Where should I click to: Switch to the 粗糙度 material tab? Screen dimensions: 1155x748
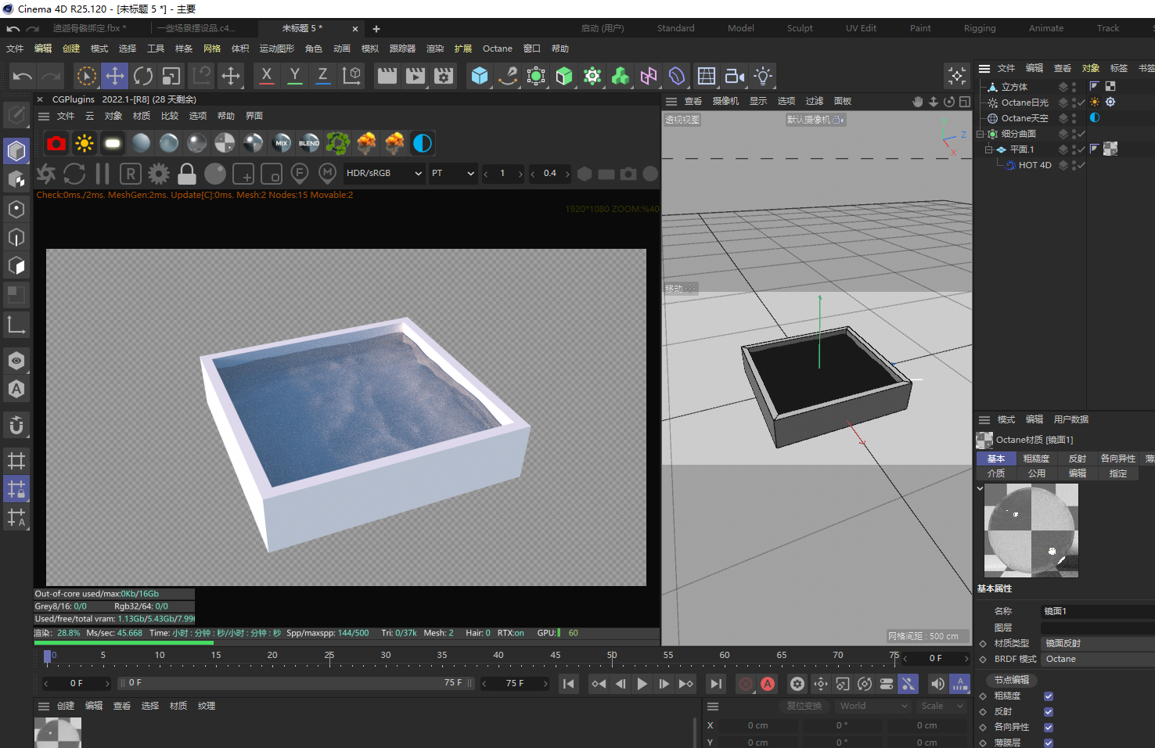pos(1036,459)
